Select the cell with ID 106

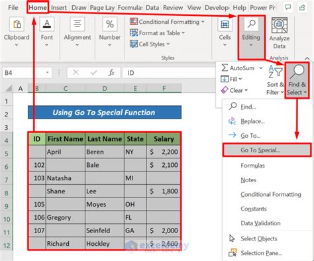click(x=37, y=217)
